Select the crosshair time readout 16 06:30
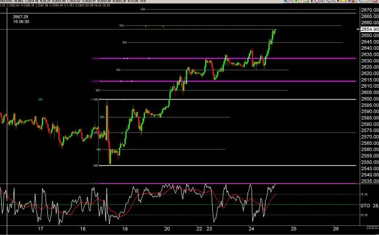 (21, 21)
